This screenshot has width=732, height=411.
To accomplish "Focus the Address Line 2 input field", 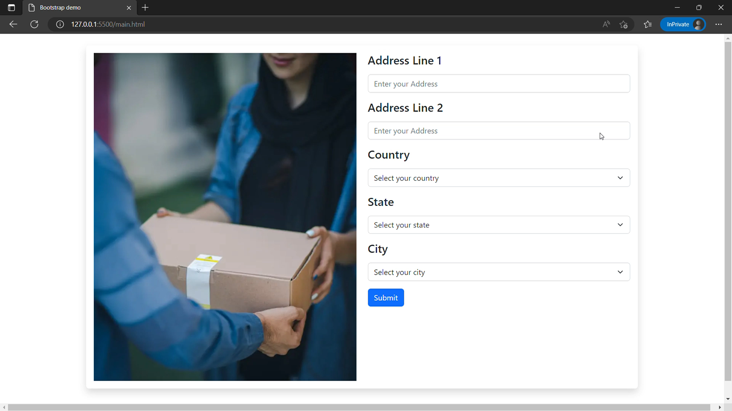I will pyautogui.click(x=499, y=131).
